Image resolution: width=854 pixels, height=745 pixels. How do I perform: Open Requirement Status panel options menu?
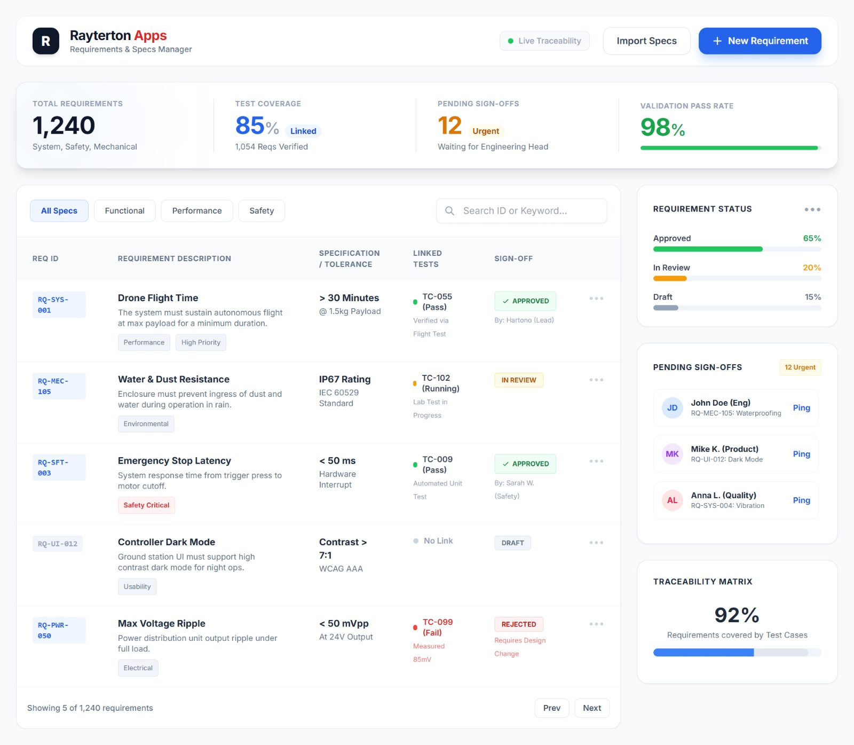pos(812,209)
